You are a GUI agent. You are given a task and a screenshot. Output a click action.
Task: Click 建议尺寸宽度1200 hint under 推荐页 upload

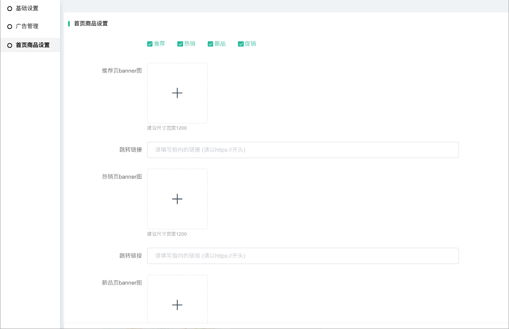tap(167, 128)
